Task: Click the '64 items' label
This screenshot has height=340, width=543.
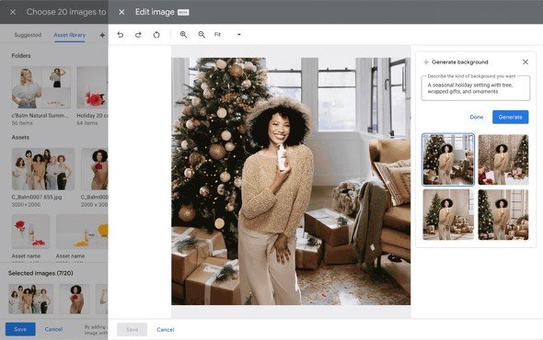Action: click(x=87, y=123)
